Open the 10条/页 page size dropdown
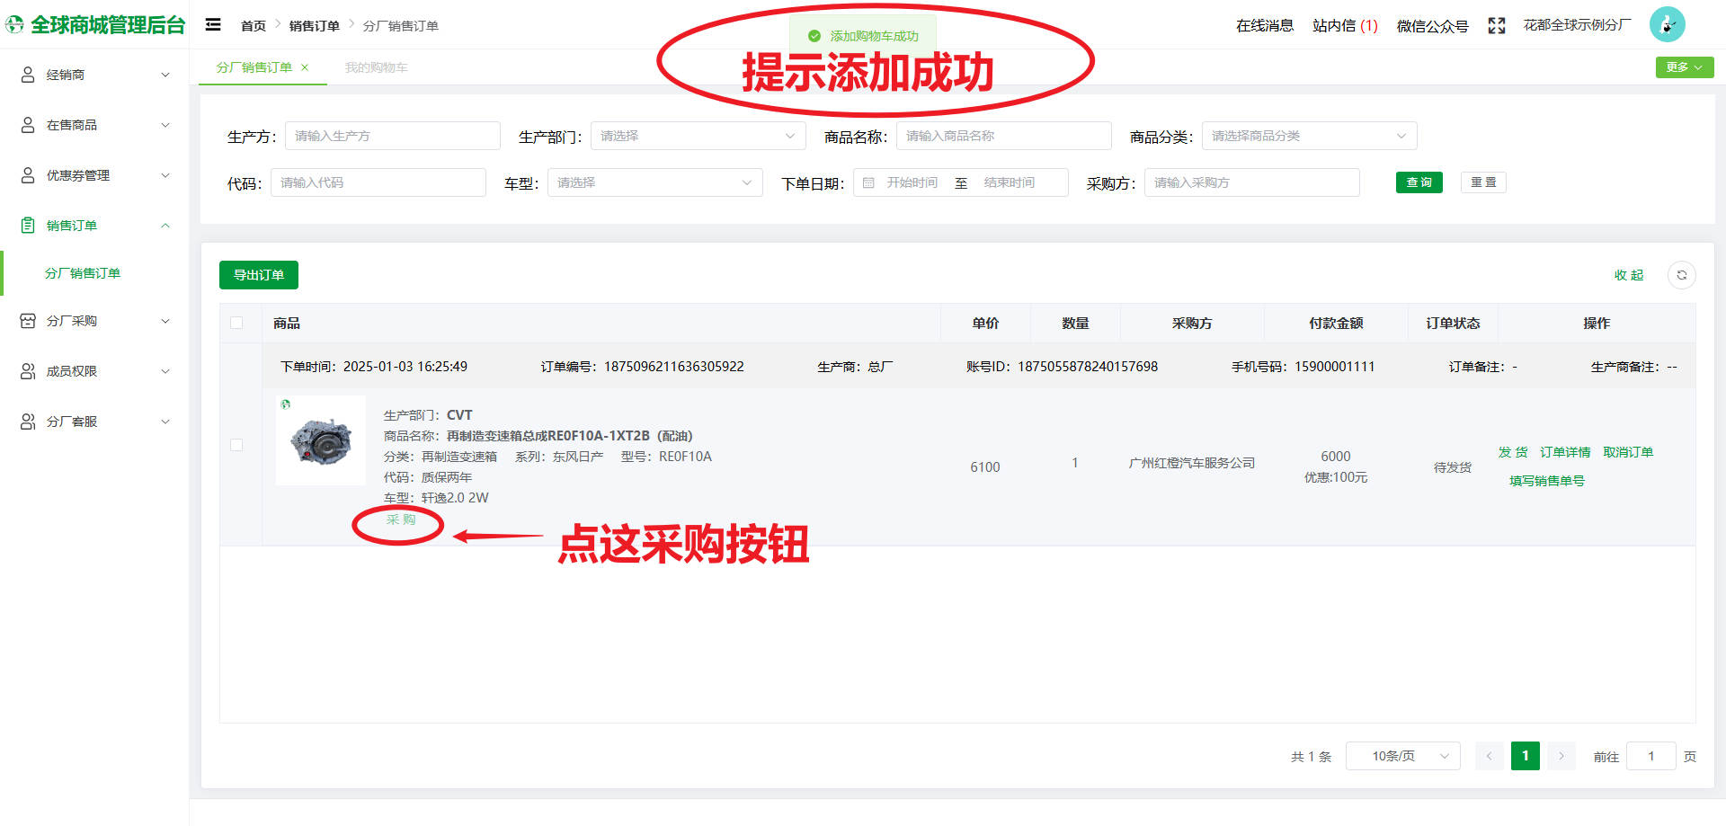The width and height of the screenshot is (1726, 826). pyautogui.click(x=1401, y=757)
